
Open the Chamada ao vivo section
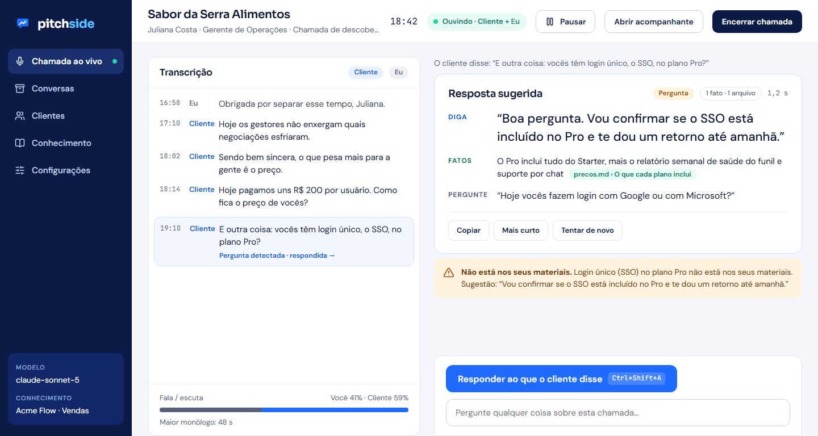tap(66, 61)
